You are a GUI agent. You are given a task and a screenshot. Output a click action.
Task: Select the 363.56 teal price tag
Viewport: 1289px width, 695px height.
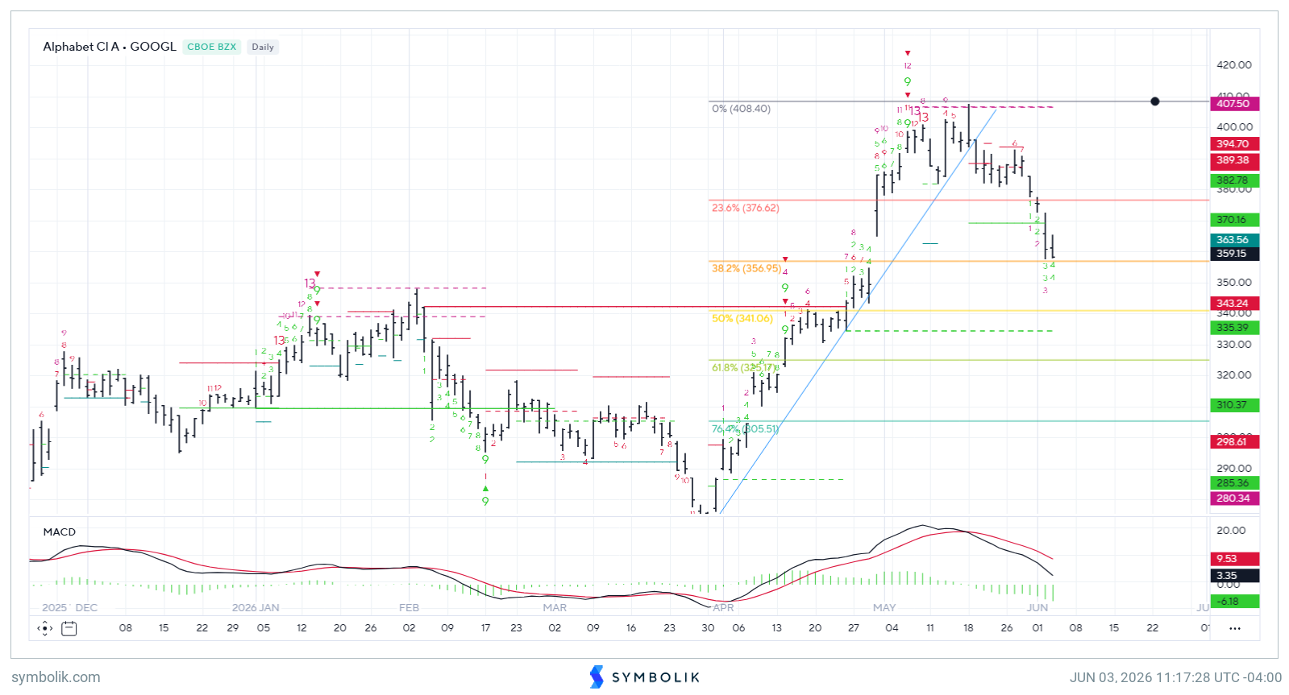[1234, 240]
